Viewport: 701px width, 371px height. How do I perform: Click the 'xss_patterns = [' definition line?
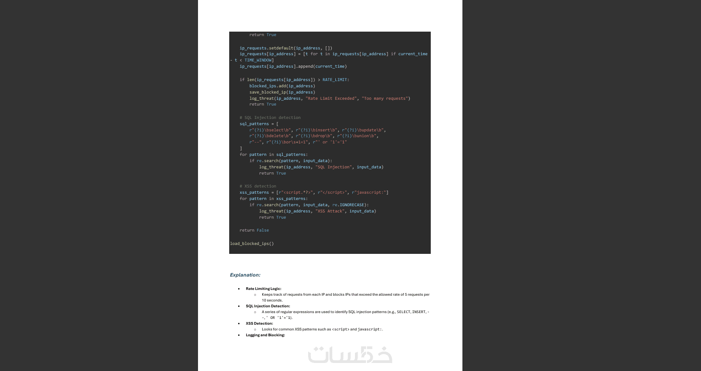click(314, 192)
